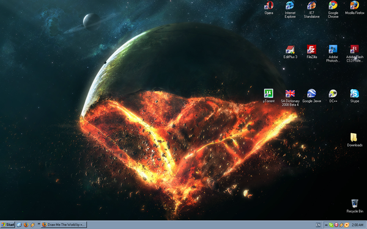Switch to Draw Me The World taskbar window
The width and height of the screenshot is (367, 229).
[x=64, y=225]
